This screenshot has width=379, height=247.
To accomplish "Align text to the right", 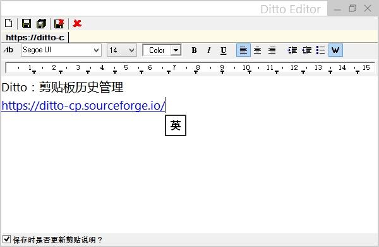I will (272, 50).
